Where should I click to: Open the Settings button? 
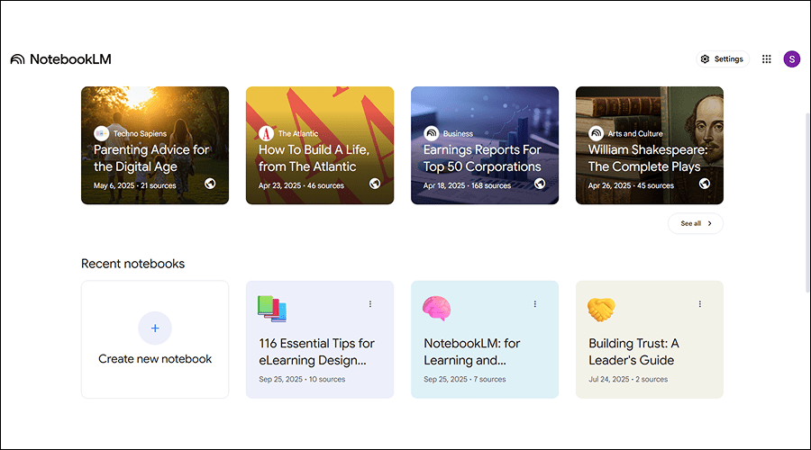(x=723, y=59)
